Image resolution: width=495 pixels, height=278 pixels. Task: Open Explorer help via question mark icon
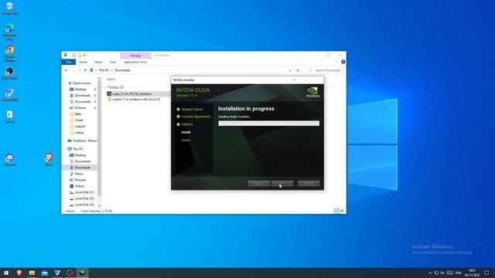[x=343, y=62]
